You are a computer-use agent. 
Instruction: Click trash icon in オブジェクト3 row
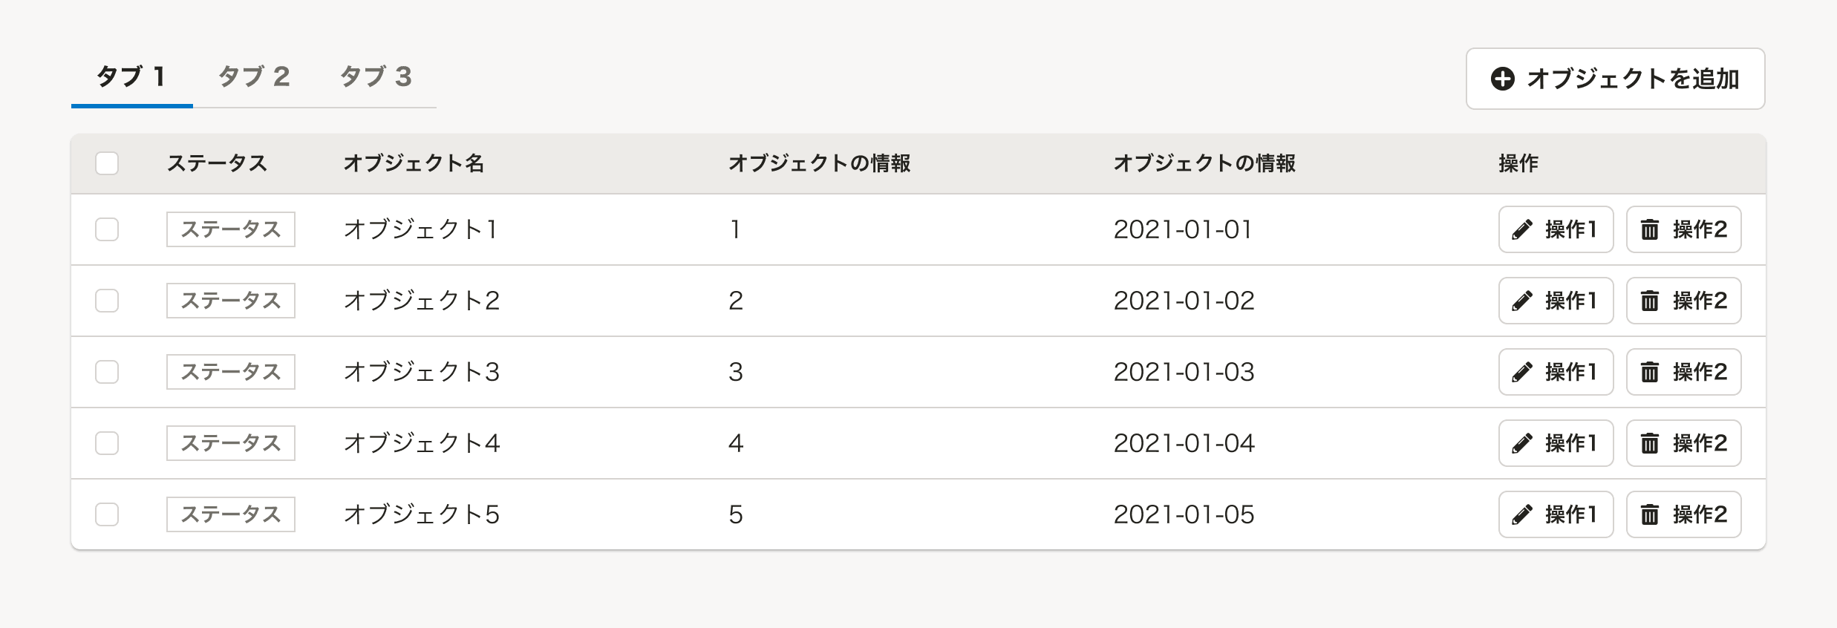(1650, 373)
